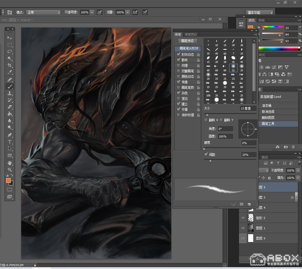Image resolution: width=302 pixels, height=269 pixels.
Task: Expand the tool preset picker arrow
Action: coord(3,12)
